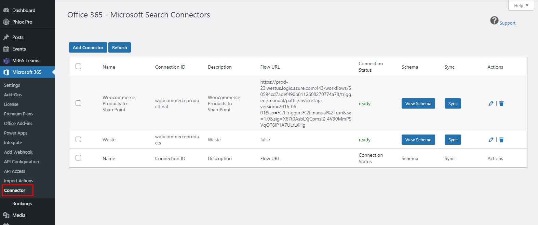Open Premium Plans submenu item

pos(19,114)
